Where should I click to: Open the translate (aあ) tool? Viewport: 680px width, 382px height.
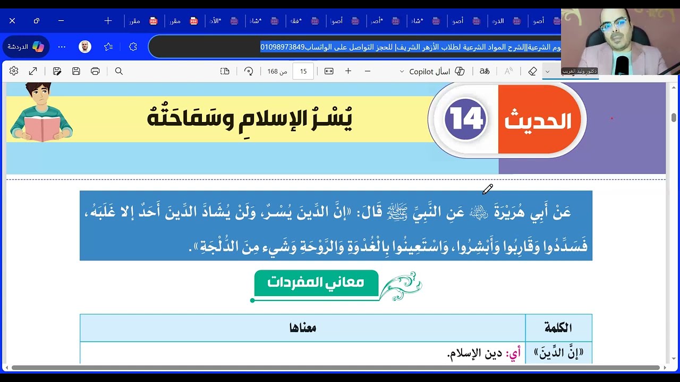pos(484,71)
